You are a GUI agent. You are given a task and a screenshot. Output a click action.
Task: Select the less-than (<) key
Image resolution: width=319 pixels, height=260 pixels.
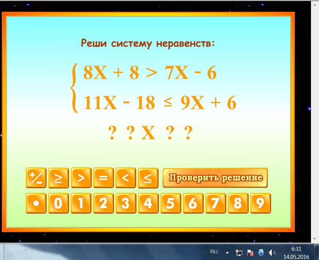tap(126, 178)
